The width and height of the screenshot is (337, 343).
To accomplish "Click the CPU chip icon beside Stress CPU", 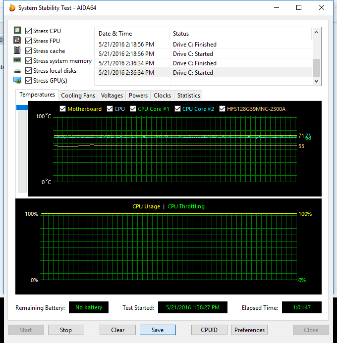I will (17, 30).
